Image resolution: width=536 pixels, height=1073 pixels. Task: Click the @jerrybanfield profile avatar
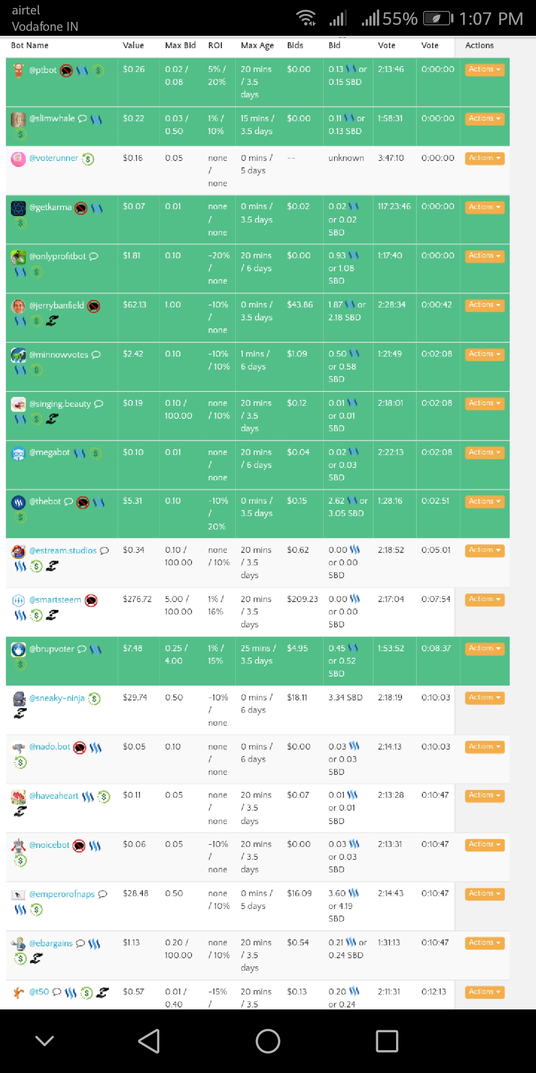pyautogui.click(x=18, y=306)
